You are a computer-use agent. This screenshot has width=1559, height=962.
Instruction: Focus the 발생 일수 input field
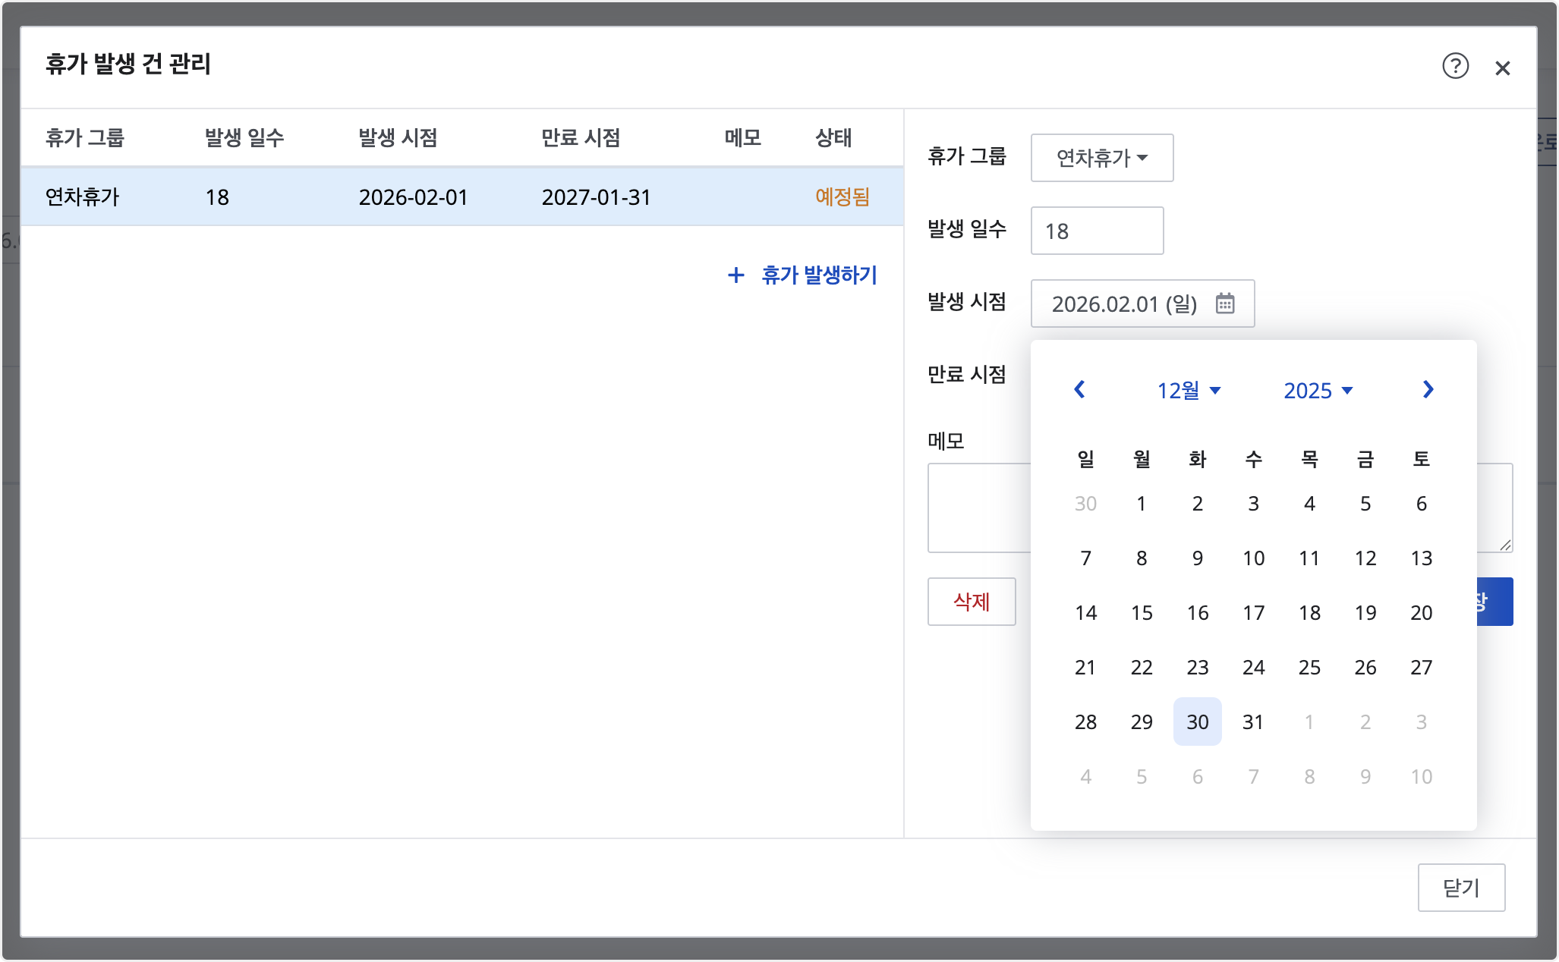tap(1096, 231)
